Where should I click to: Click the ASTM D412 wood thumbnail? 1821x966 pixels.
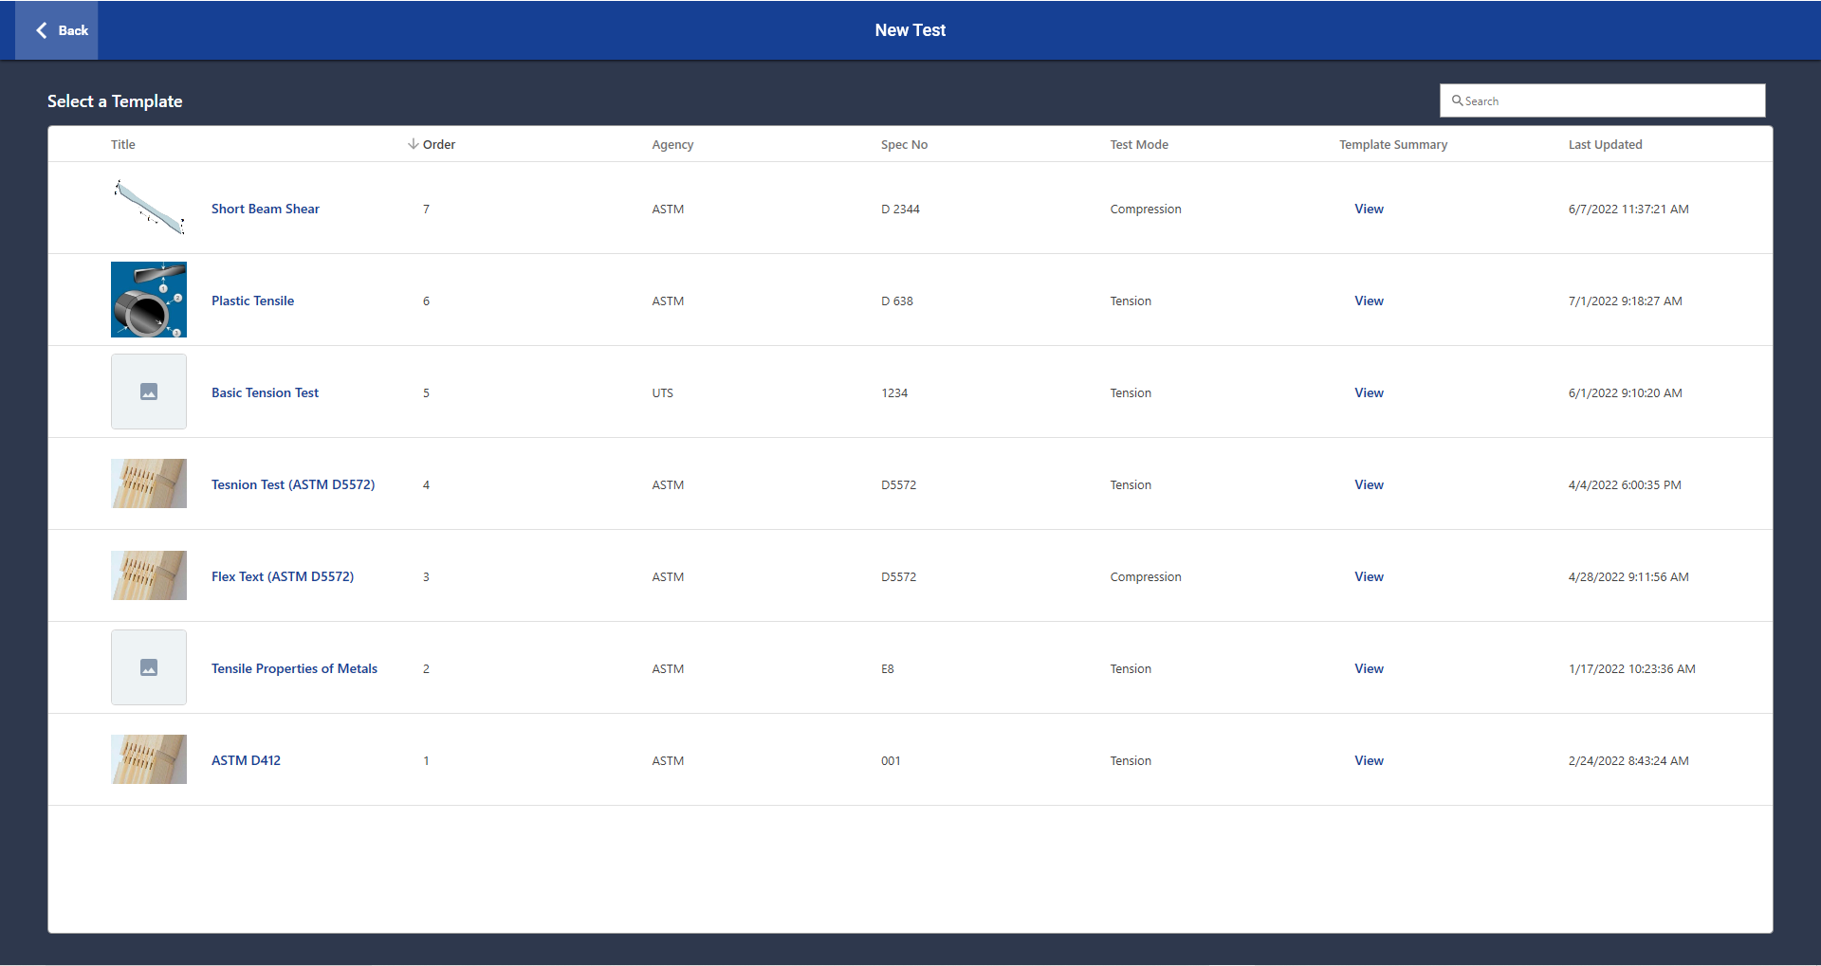pos(149,759)
